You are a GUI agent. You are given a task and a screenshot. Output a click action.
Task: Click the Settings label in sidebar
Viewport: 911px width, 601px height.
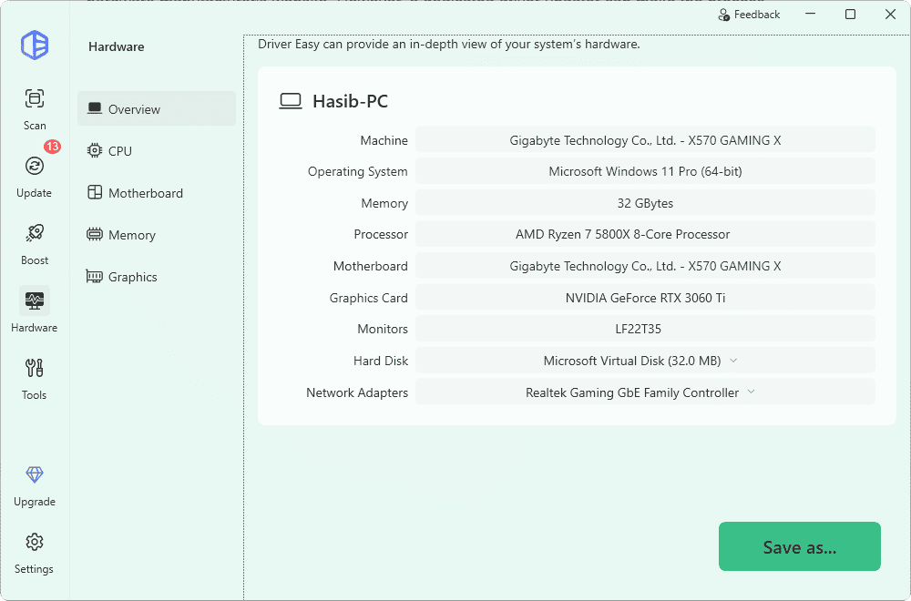coord(35,569)
